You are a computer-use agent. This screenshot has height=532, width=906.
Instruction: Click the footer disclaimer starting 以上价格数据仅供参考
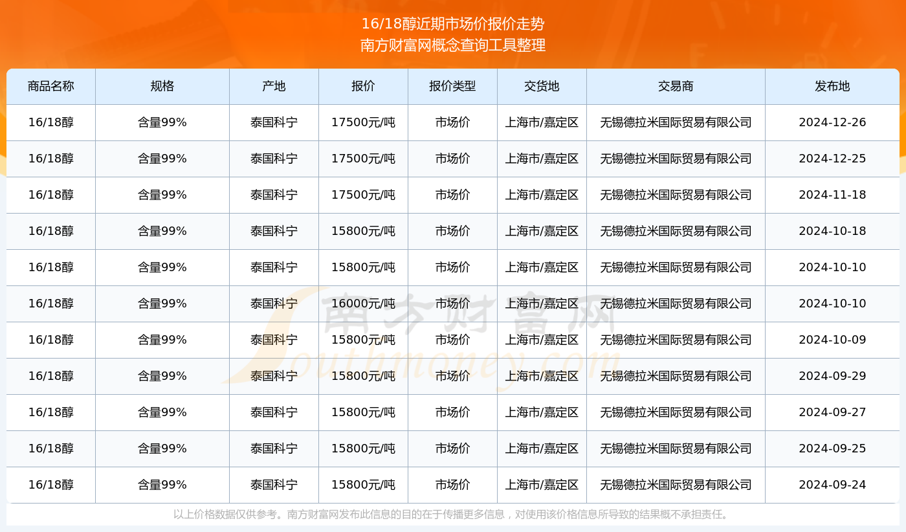[452, 515]
